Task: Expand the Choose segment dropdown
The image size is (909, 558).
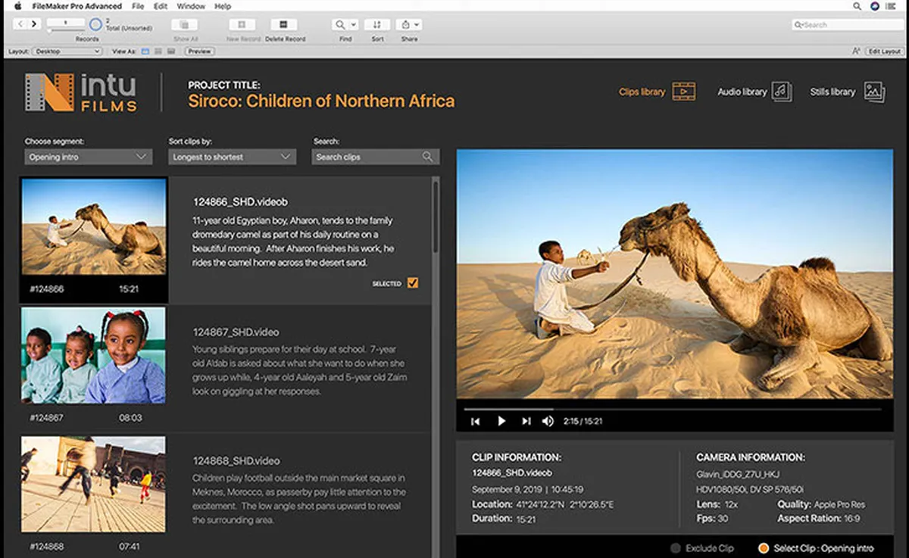Action: (x=88, y=157)
